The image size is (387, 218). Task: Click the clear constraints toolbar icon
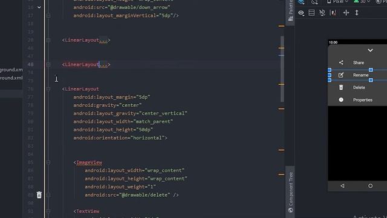pos(333,13)
